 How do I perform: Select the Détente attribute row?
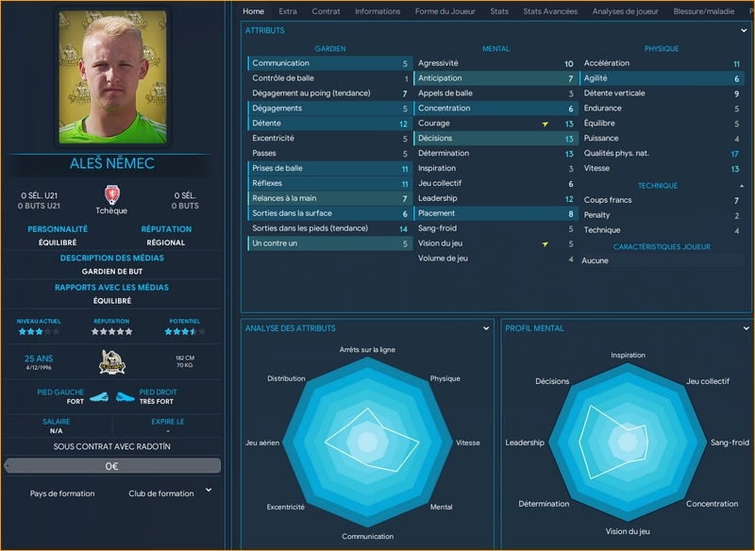pyautogui.click(x=329, y=124)
